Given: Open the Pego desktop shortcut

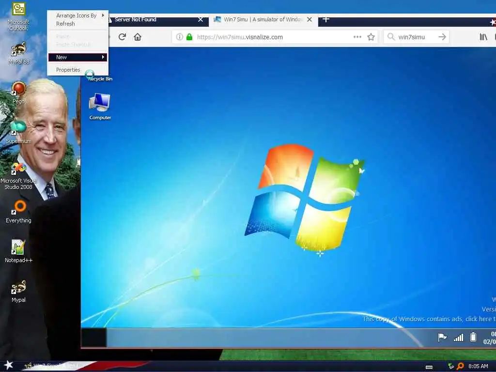Looking at the screenshot, I should [18, 93].
